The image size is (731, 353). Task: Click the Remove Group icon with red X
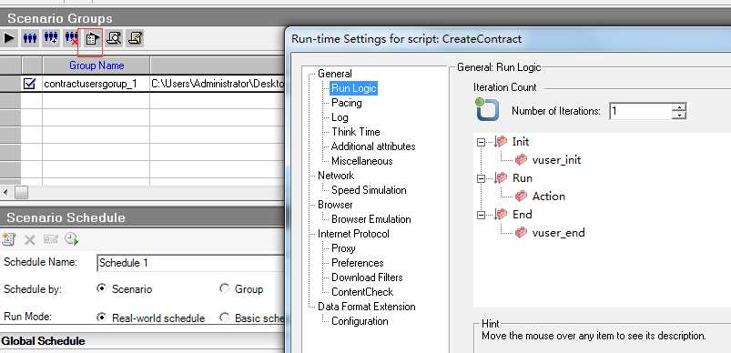(x=71, y=38)
